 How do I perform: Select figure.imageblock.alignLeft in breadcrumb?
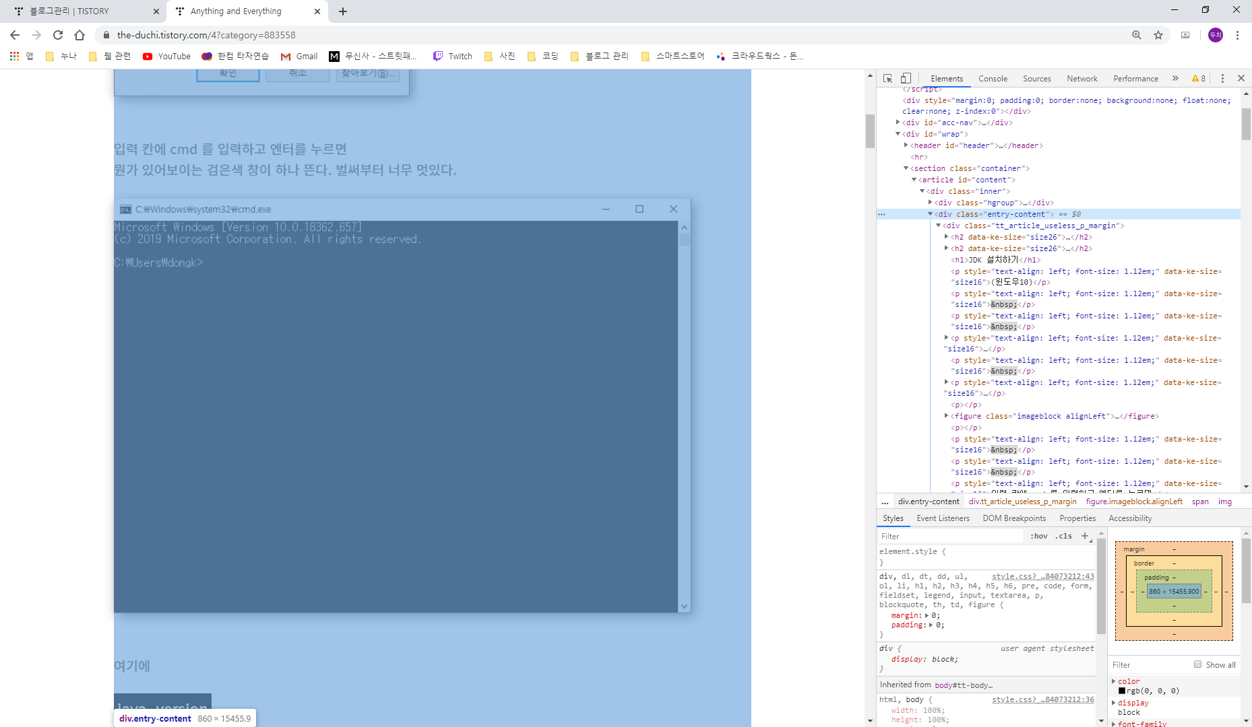click(x=1134, y=501)
